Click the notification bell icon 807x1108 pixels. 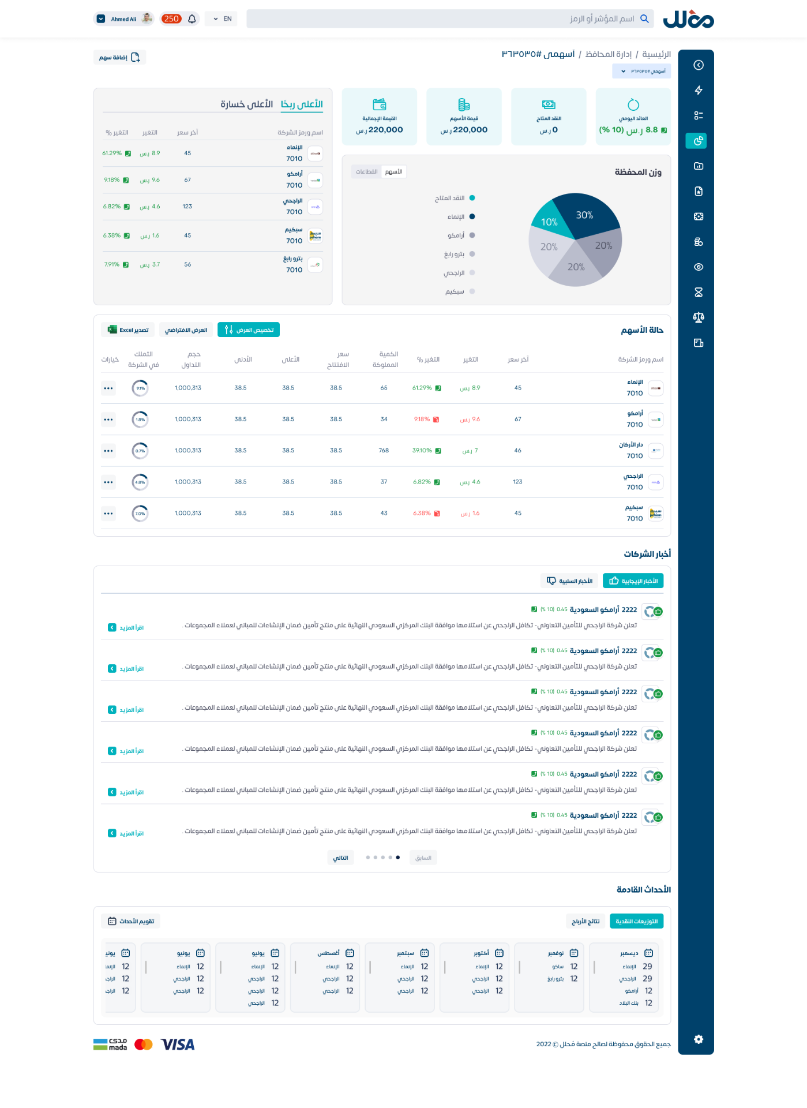192,19
